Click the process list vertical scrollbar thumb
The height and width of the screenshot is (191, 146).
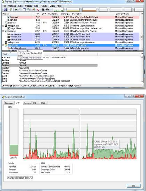pos(142,37)
